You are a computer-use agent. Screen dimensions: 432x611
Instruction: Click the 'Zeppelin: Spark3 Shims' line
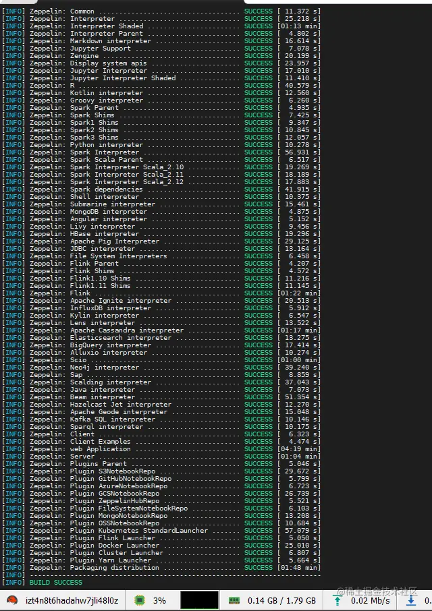pyautogui.click(x=161, y=137)
